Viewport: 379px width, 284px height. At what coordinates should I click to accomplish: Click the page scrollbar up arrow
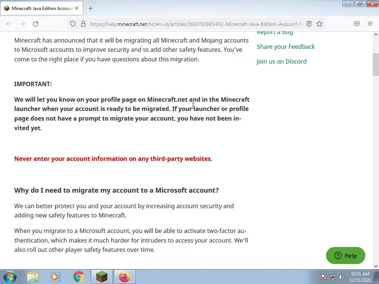[376, 34]
